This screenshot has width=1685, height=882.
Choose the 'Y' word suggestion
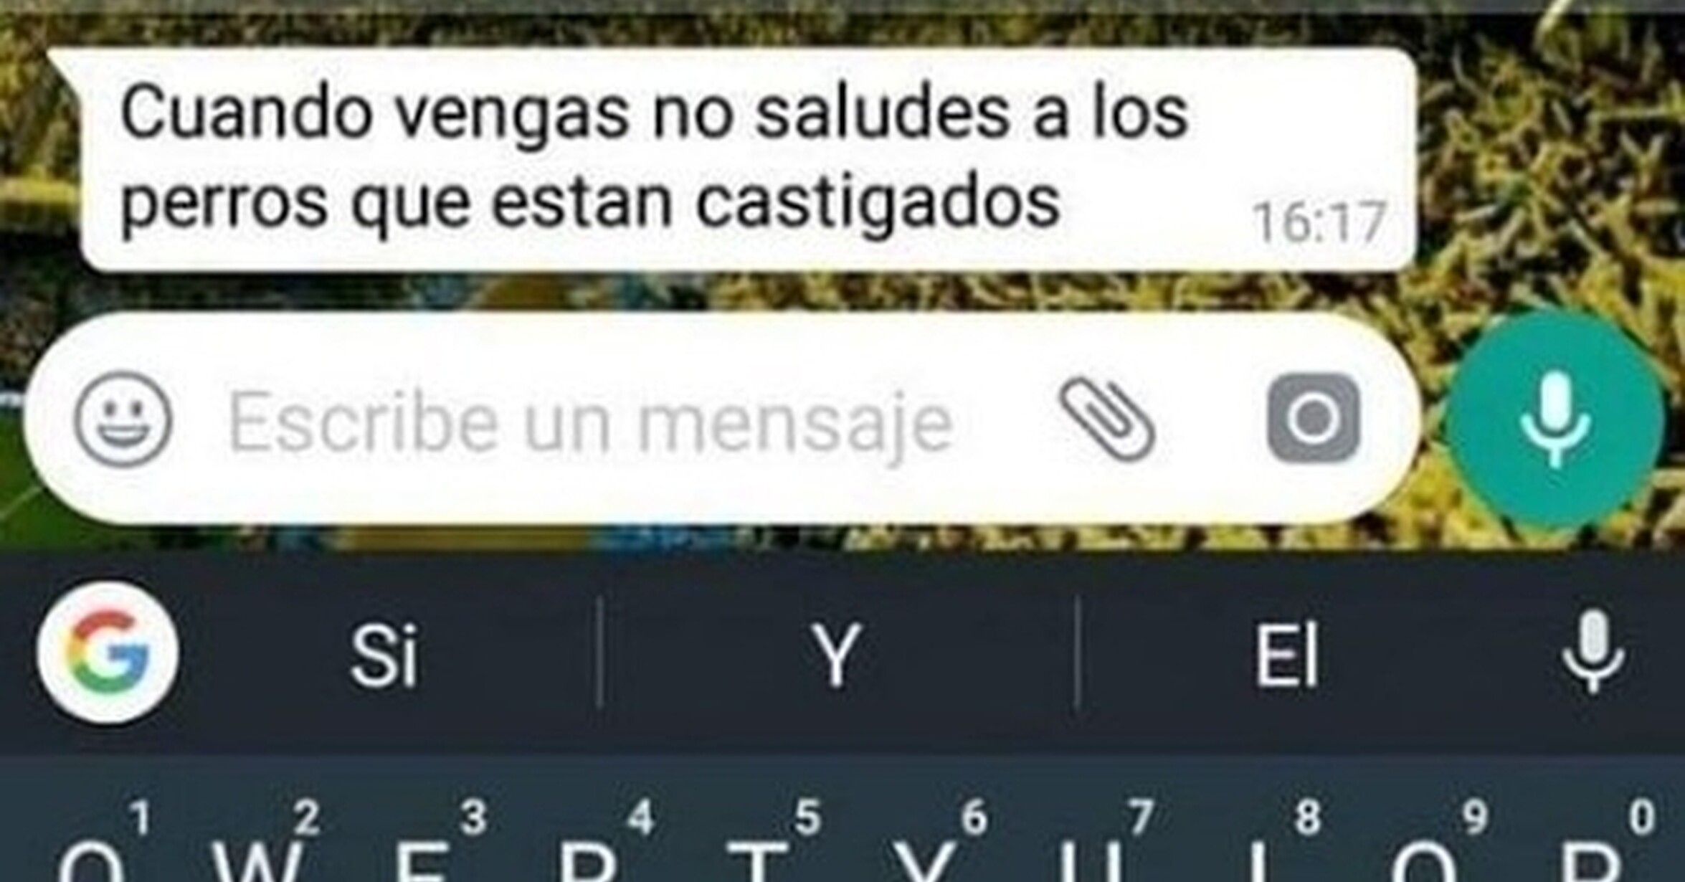[836, 655]
